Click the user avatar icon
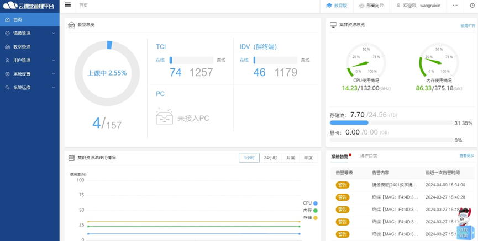478x241 pixels. tap(398, 6)
